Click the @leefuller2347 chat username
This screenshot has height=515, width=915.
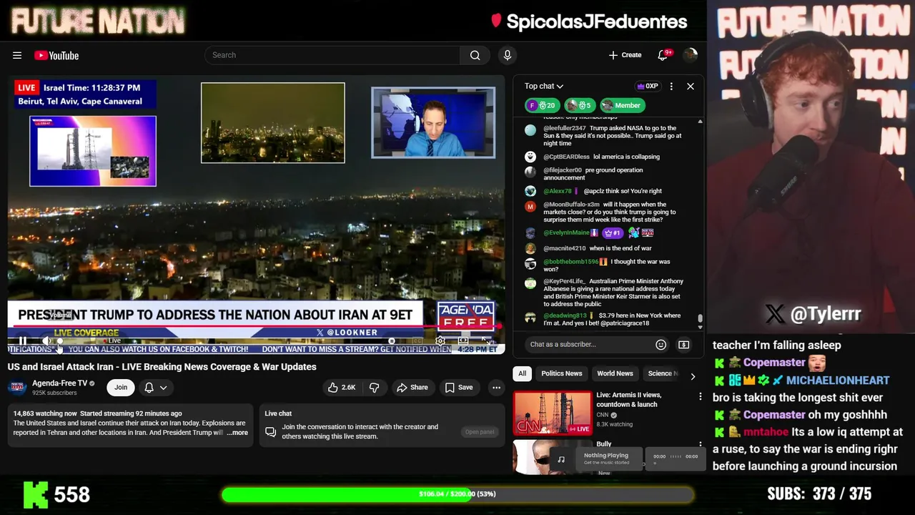(x=565, y=128)
